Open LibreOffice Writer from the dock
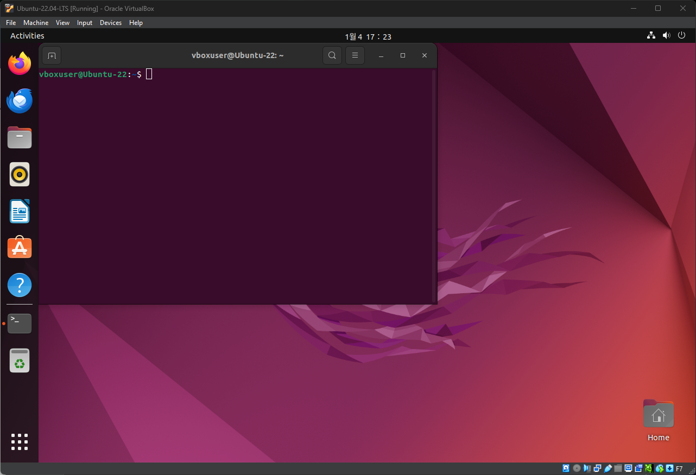Image resolution: width=696 pixels, height=475 pixels. pos(20,211)
